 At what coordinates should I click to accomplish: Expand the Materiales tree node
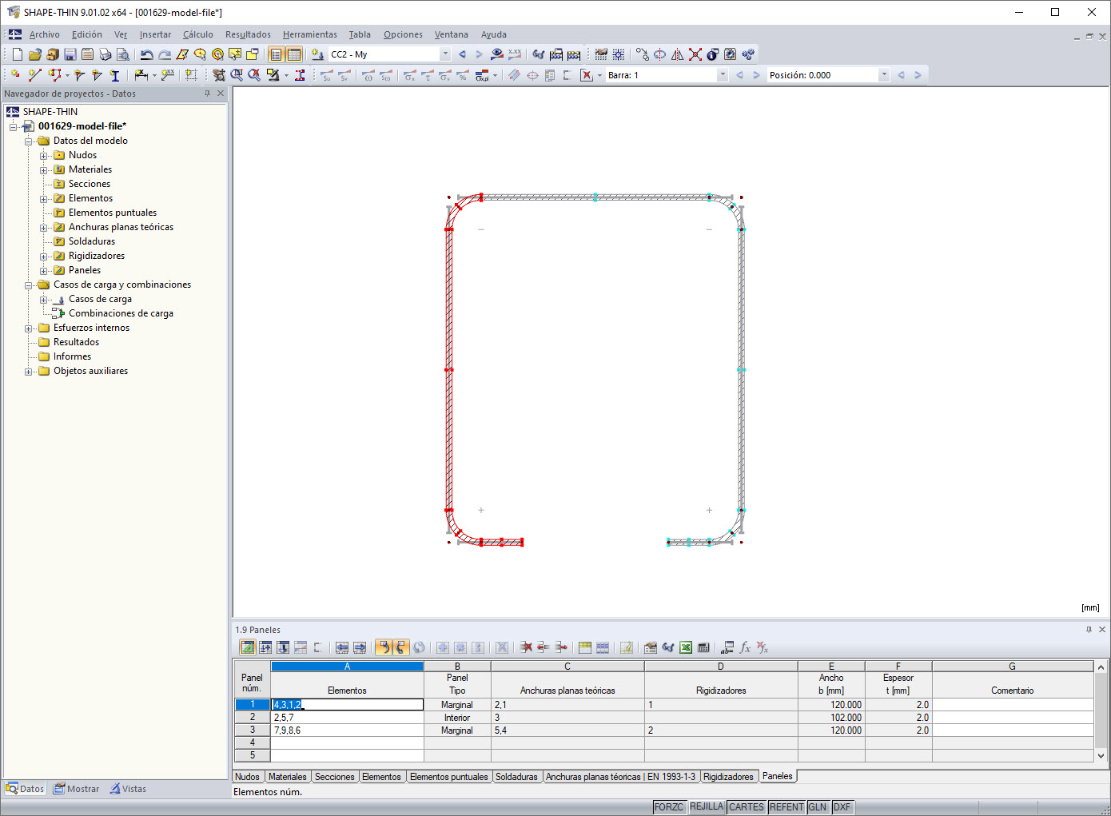click(44, 170)
